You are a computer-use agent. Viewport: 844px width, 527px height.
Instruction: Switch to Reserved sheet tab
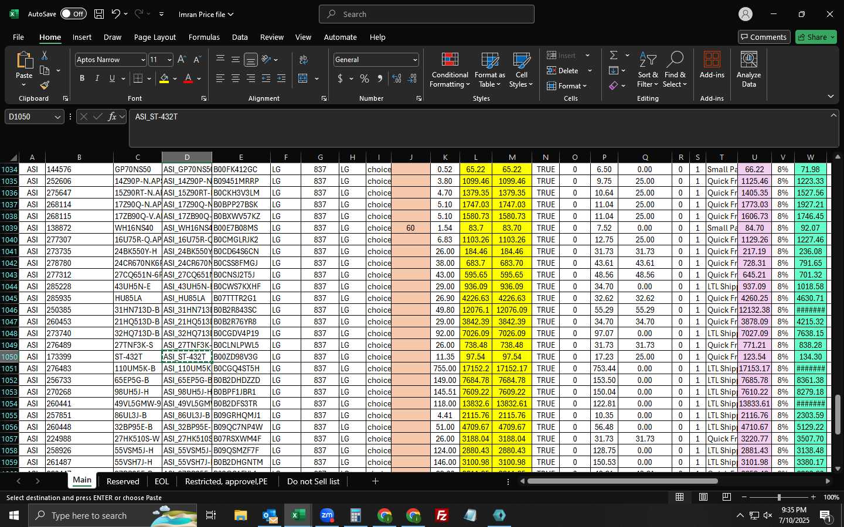[x=123, y=481]
